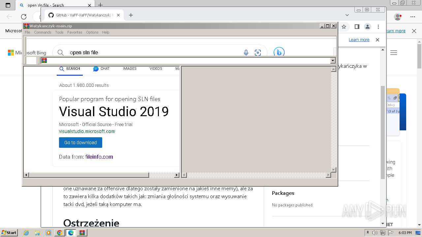Switch to Chrome via its taskbar icon

coord(60,233)
